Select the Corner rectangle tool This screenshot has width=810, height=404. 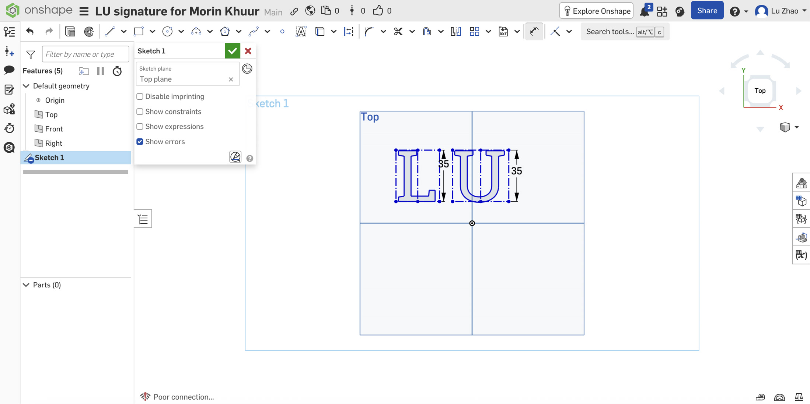(139, 32)
